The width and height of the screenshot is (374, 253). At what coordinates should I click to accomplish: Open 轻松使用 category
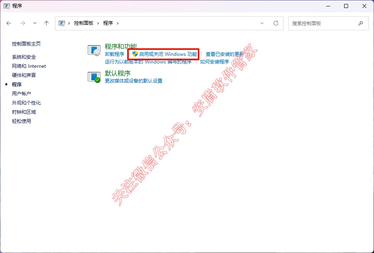[22, 121]
